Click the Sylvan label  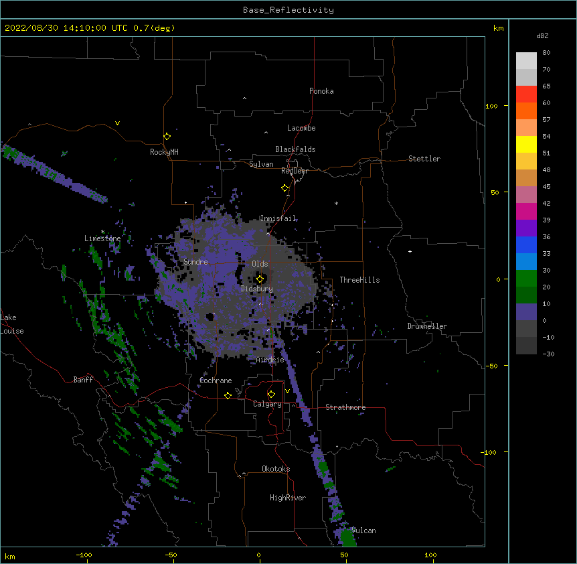click(261, 164)
